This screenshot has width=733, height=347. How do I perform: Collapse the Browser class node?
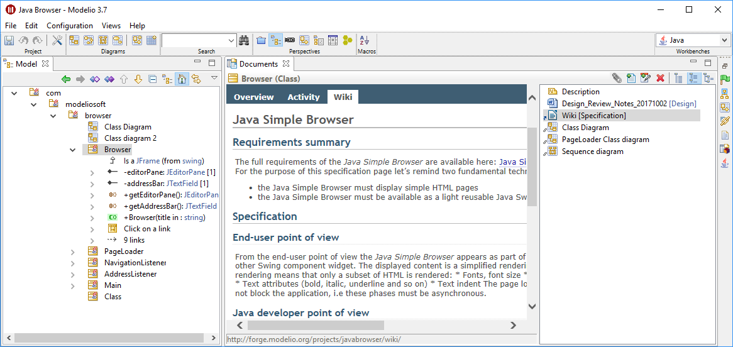click(72, 150)
